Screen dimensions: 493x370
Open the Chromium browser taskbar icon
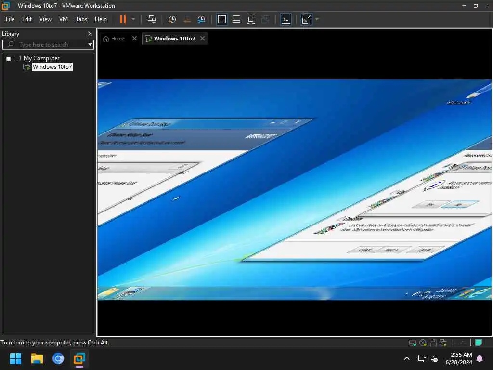coord(58,358)
